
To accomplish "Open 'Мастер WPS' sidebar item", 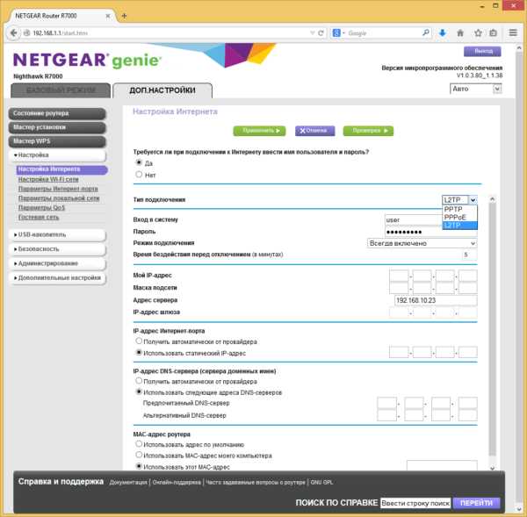I will pos(57,141).
